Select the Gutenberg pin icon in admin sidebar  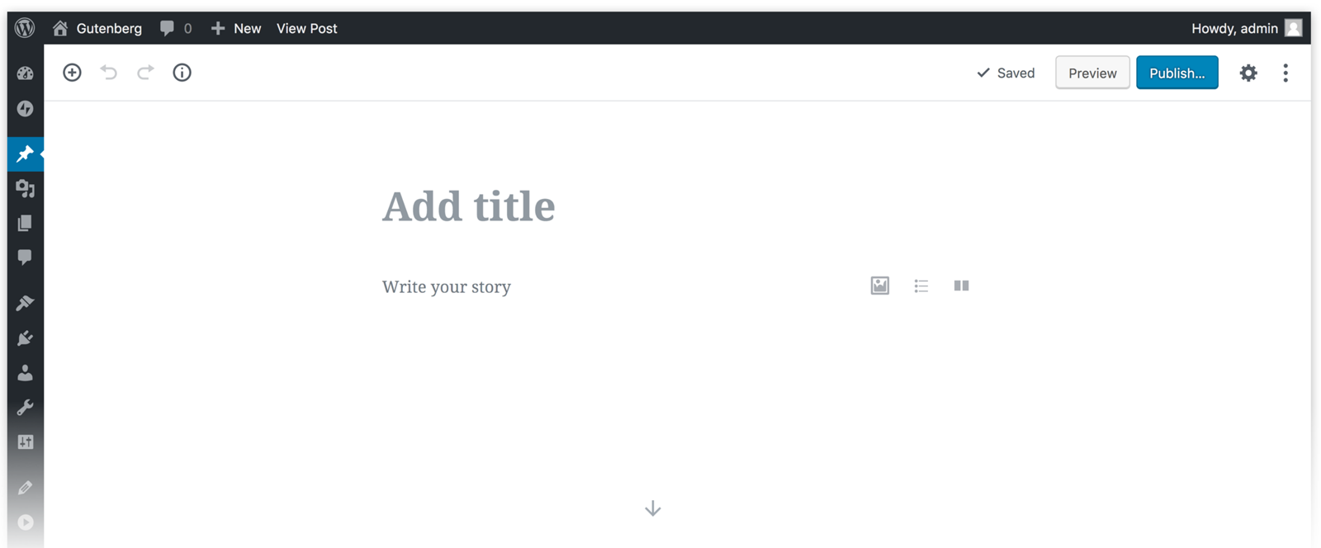coord(25,154)
